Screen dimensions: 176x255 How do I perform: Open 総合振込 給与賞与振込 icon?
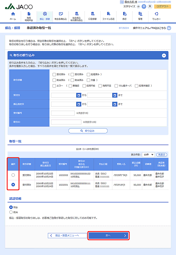(x=77, y=14)
